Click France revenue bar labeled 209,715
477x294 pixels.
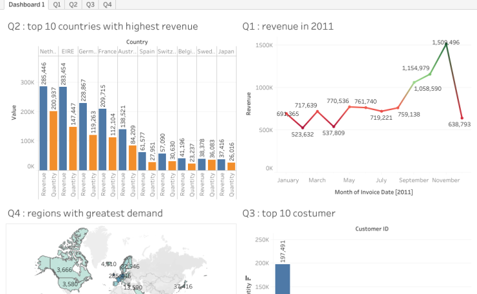(102, 140)
